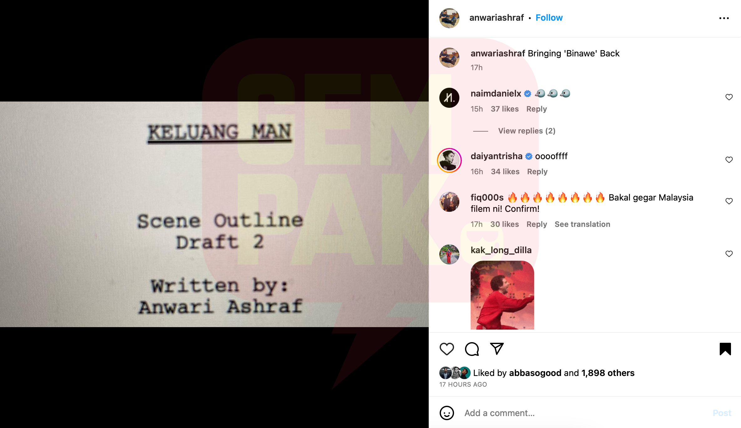The height and width of the screenshot is (428, 741).
Task: Expand View replies (2)
Action: pos(527,131)
